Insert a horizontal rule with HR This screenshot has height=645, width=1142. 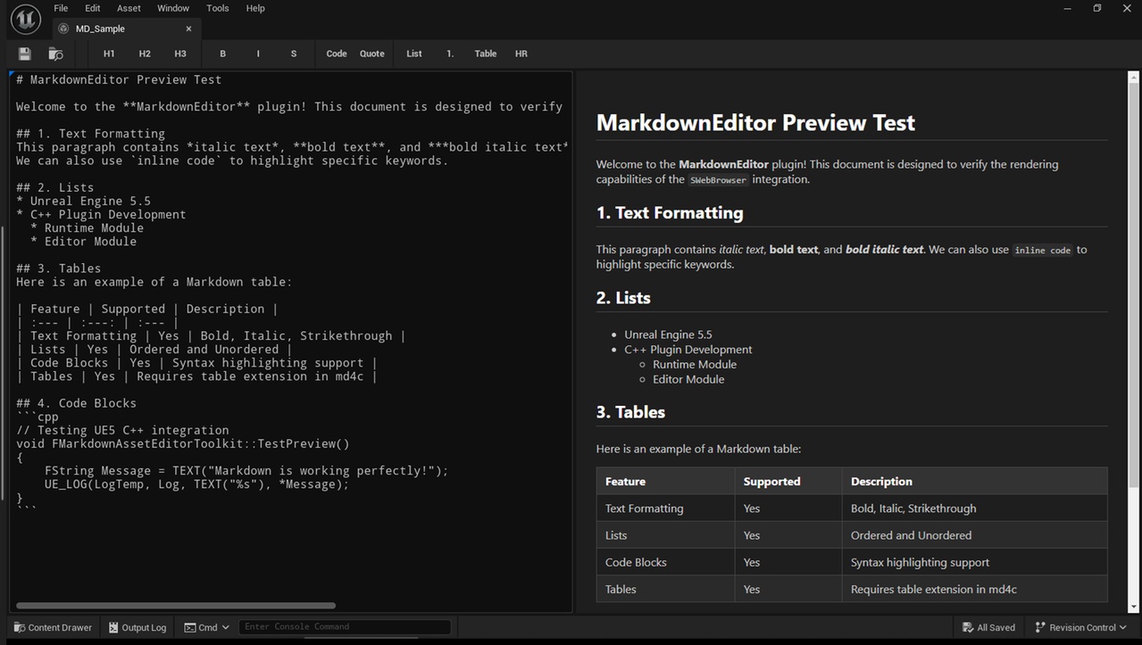click(521, 54)
